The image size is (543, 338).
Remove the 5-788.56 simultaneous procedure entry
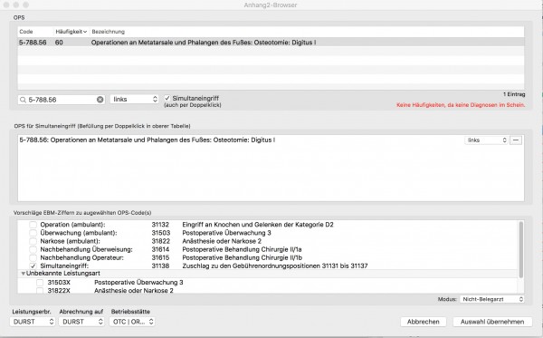pos(516,140)
